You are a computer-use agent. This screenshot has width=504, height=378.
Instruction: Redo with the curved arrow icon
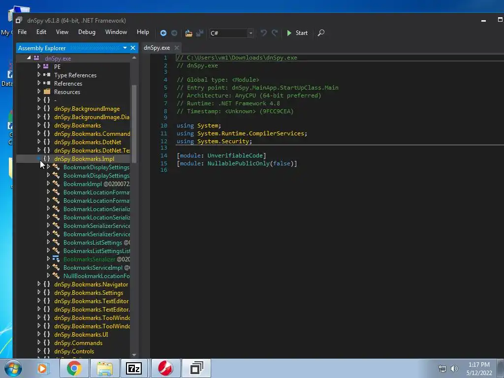click(275, 33)
